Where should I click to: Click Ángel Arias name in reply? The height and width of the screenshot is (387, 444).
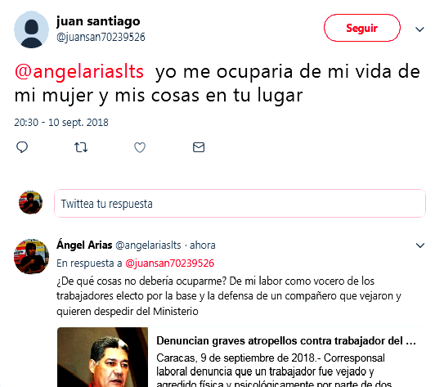84,245
